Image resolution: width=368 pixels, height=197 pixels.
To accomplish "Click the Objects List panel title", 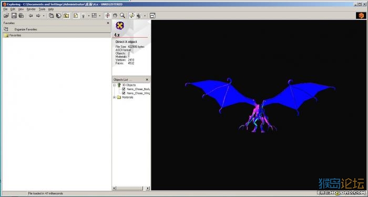I will click(120, 80).
